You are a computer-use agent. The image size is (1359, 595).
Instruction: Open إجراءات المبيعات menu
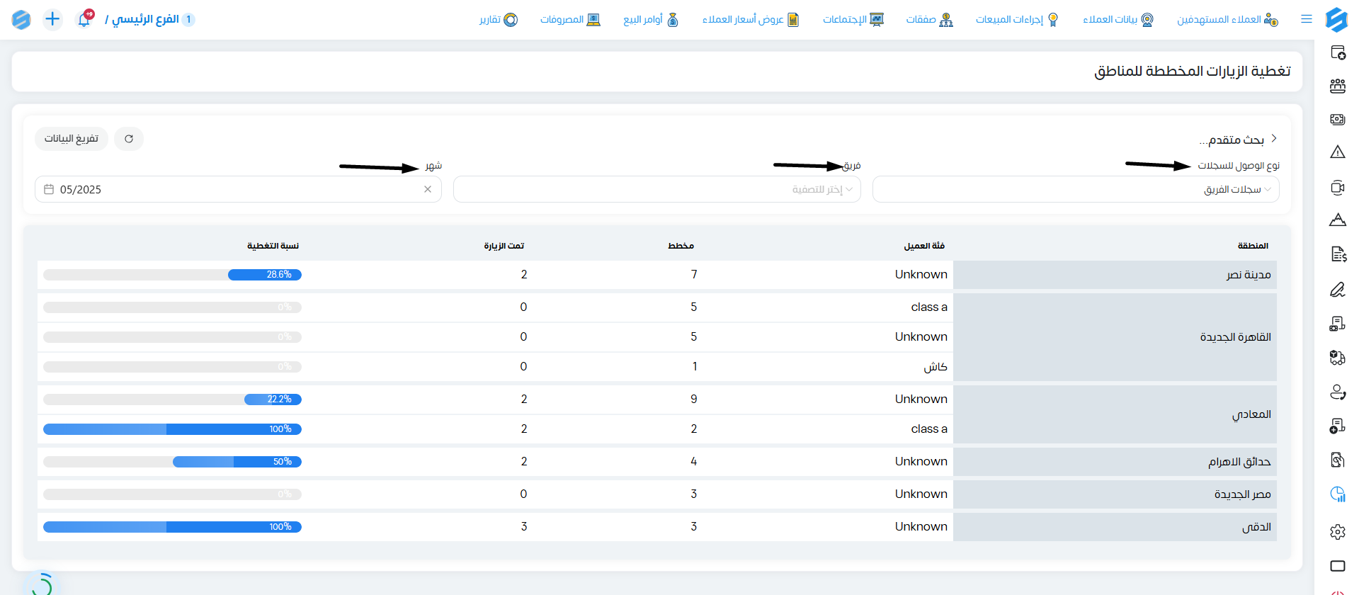tap(1017, 19)
